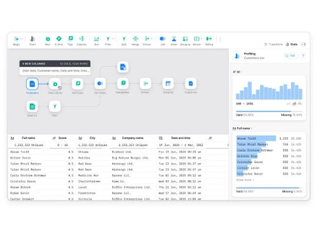The image size is (318, 238).
Task: Select the Filter node on canvas
Action: pyautogui.click(x=55, y=107)
